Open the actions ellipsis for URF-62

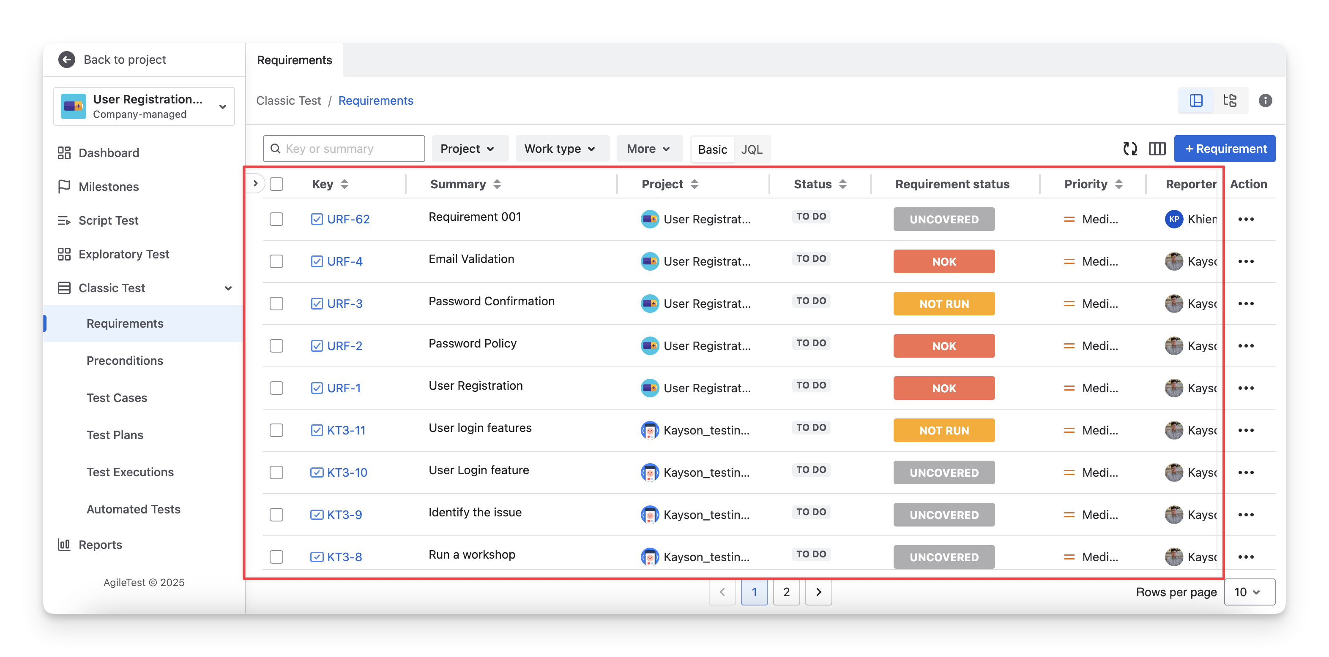(x=1245, y=220)
